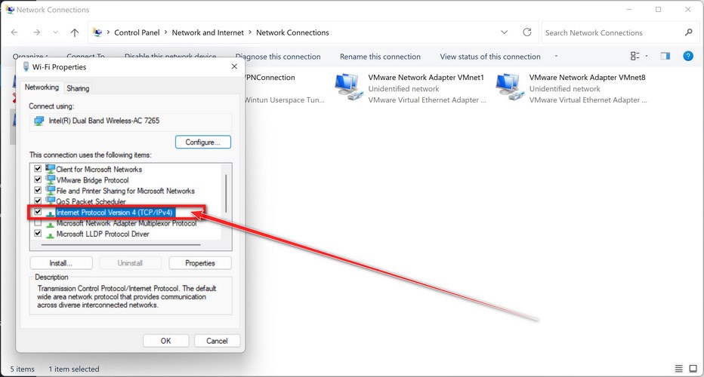Viewport: 704px width, 377px height.
Task: Open the toolbar overflow chevron
Action: (556, 57)
